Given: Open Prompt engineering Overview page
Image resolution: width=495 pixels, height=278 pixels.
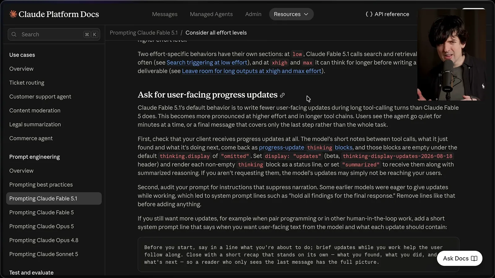Looking at the screenshot, I should [21, 171].
